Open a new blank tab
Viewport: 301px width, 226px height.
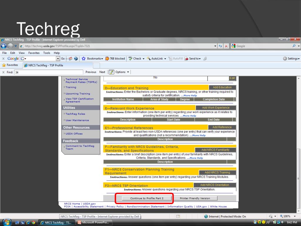coord(96,66)
